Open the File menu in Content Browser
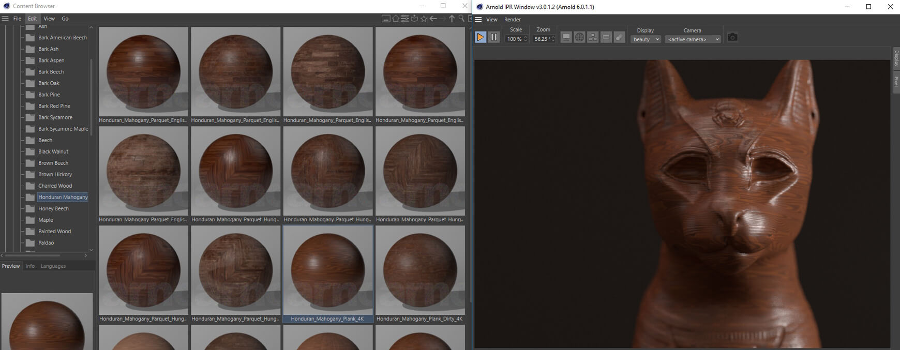The height and width of the screenshot is (350, 900). 17,19
